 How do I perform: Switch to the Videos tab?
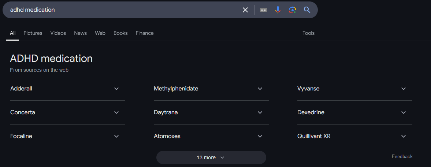(58, 33)
